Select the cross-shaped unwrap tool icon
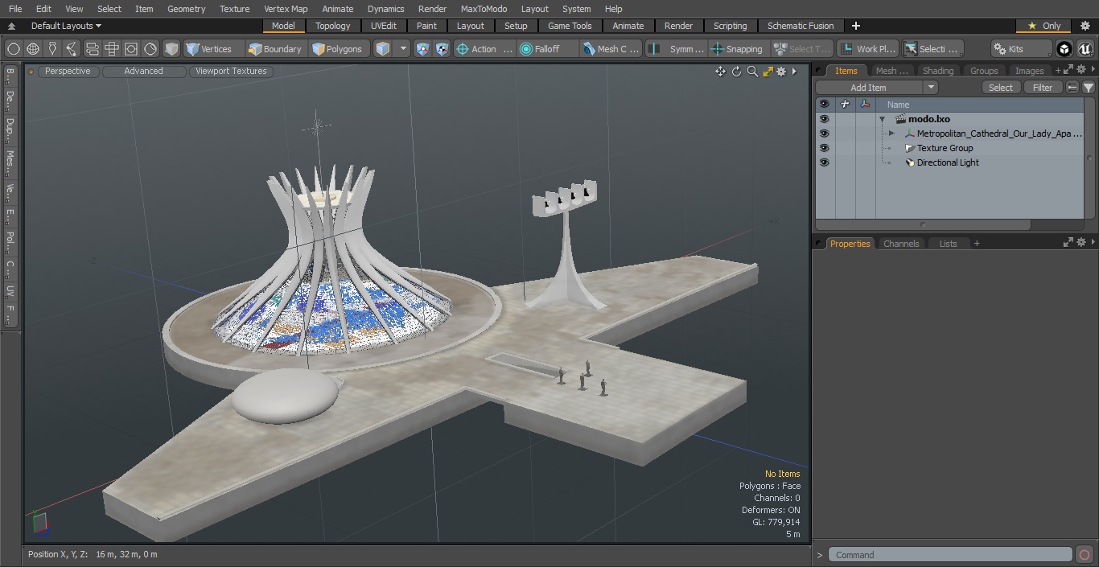This screenshot has width=1099, height=567. 112,49
